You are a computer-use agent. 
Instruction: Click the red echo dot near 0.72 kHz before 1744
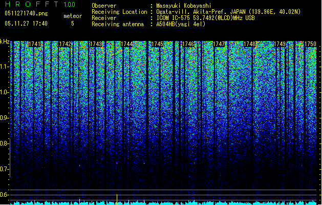click(117, 163)
